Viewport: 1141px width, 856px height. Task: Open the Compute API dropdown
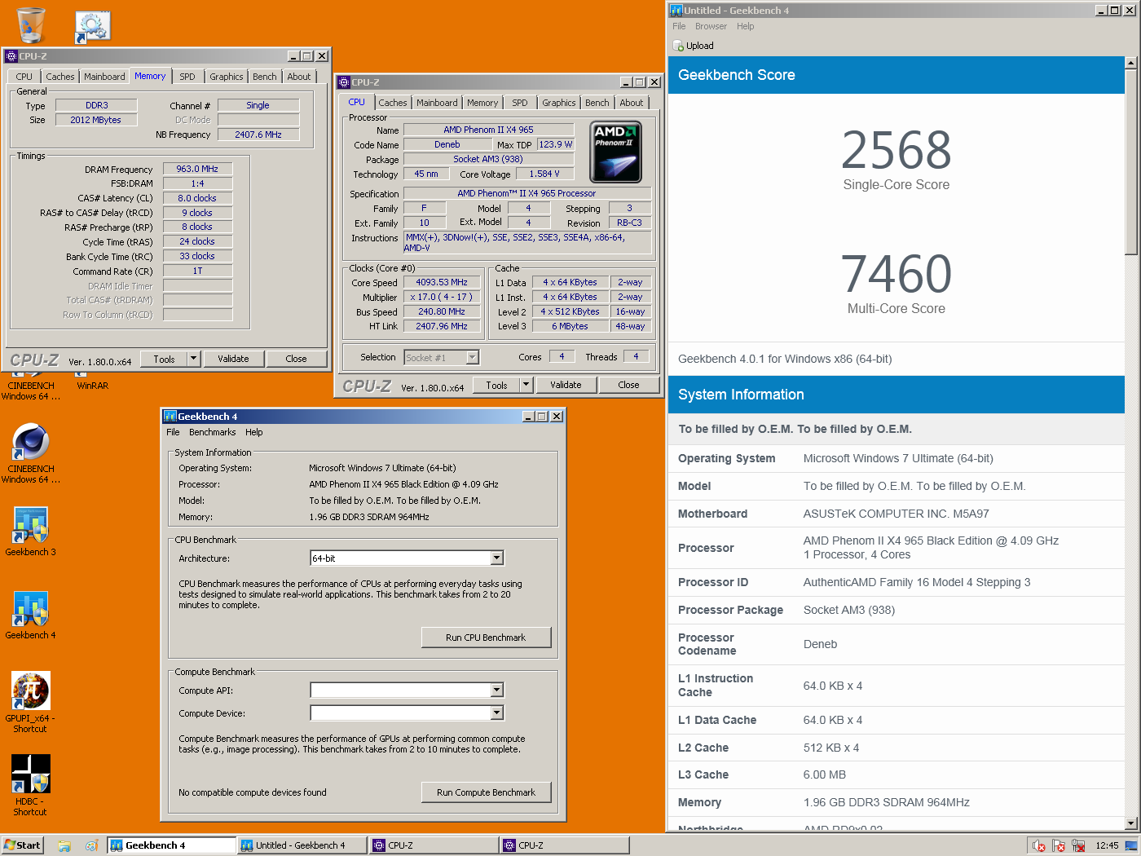click(497, 691)
